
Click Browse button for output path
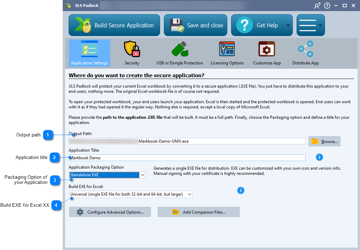point(324,141)
